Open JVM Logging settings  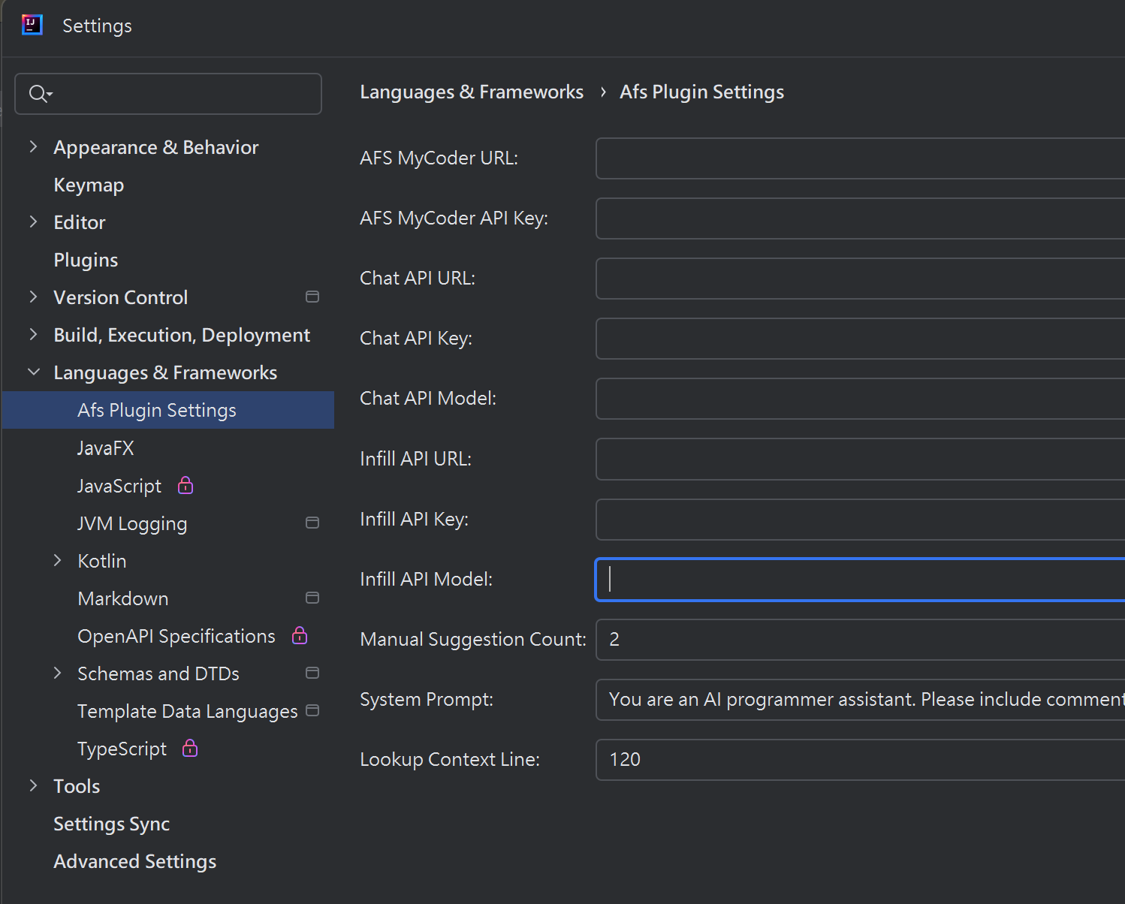pos(132,524)
